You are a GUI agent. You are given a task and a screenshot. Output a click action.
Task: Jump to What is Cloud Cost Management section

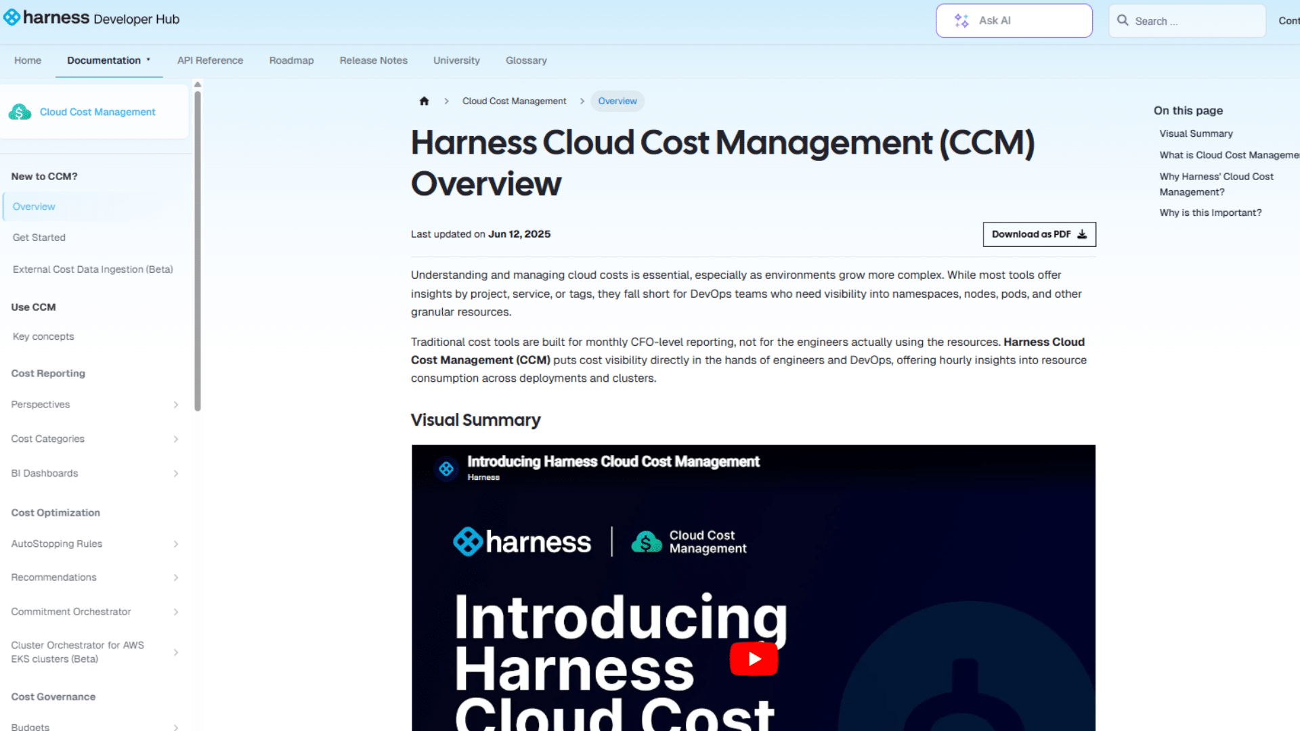pyautogui.click(x=1230, y=155)
